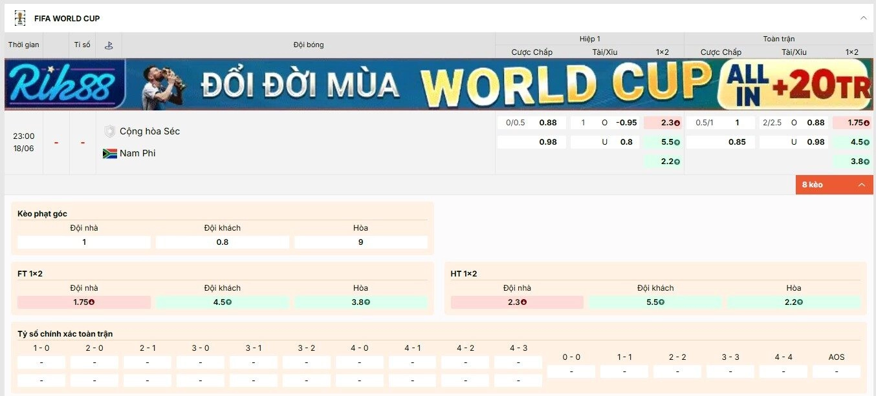Click the cell under exact score 1 - 1

click(624, 371)
